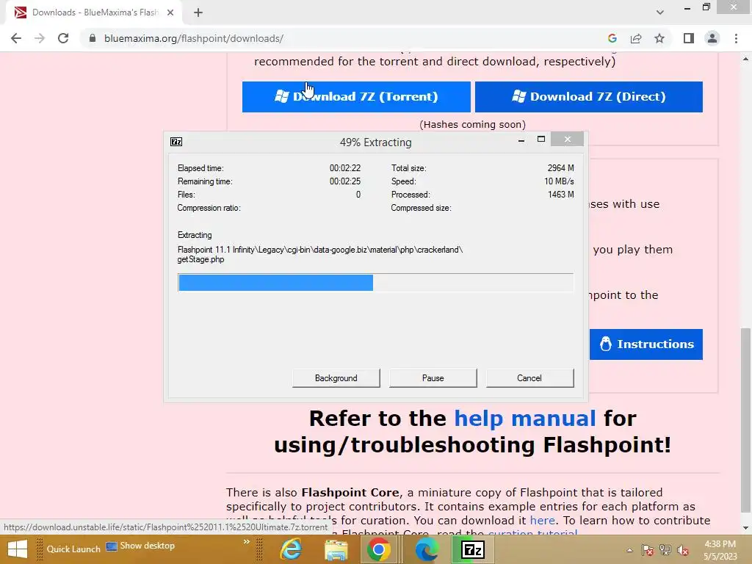Open Chrome side panel
Screen dimensions: 752x564
pos(689,38)
